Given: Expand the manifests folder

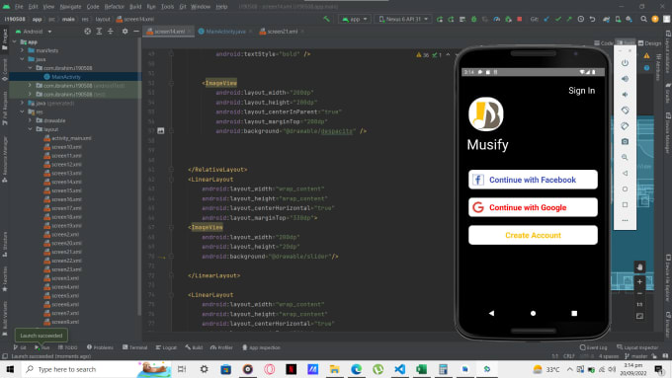Looking at the screenshot, I should point(23,50).
